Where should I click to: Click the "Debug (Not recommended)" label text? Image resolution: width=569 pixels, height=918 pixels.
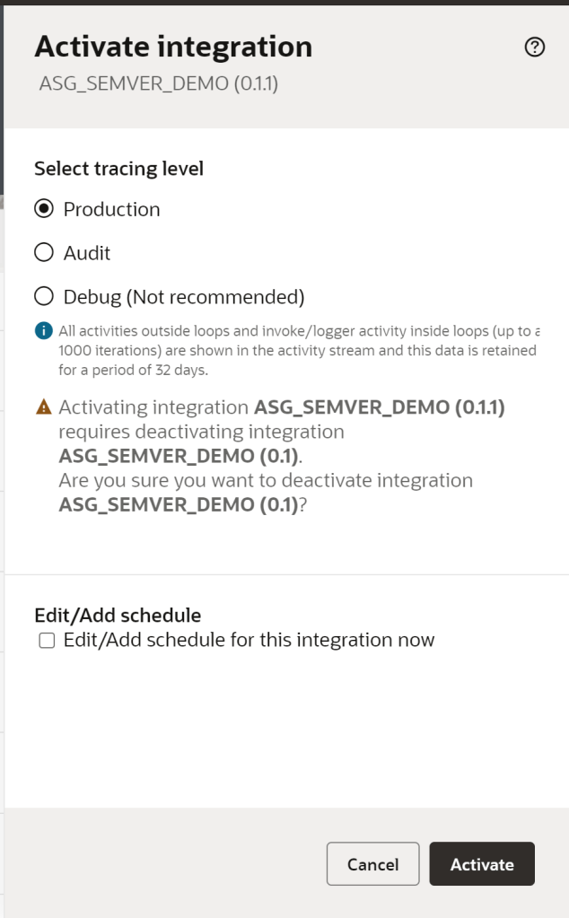tap(184, 296)
